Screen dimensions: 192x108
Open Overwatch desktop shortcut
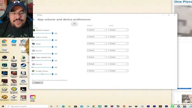[x=4, y=90]
